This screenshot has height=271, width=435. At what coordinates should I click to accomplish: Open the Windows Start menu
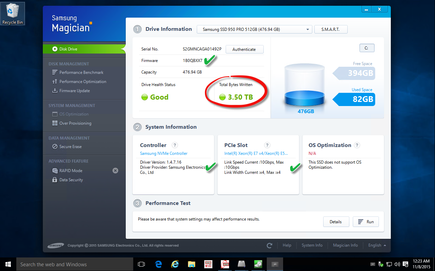click(8, 264)
